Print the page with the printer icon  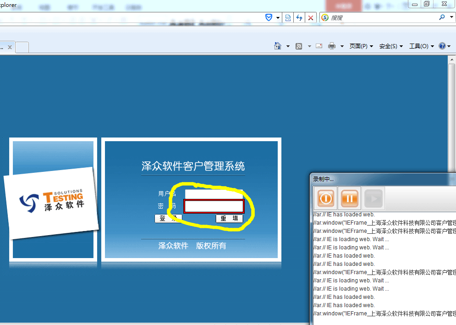point(332,46)
